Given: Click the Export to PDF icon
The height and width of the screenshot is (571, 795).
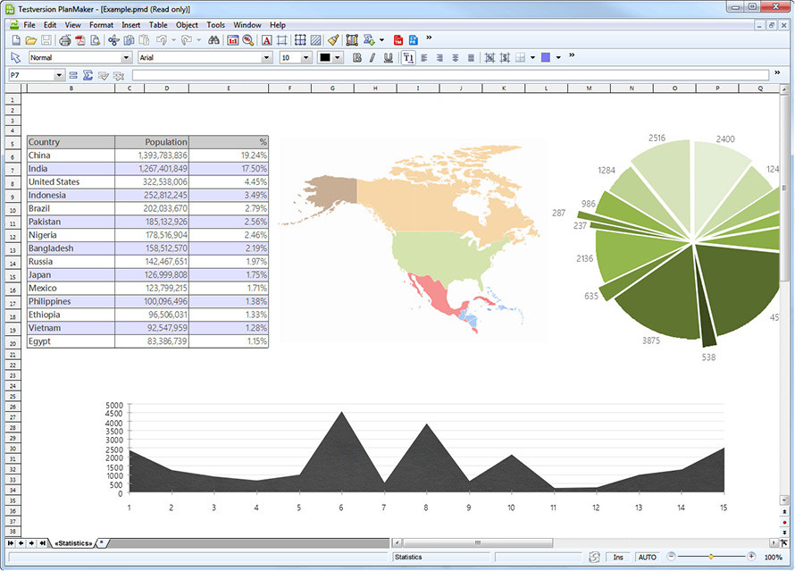Looking at the screenshot, I should click(x=80, y=40).
